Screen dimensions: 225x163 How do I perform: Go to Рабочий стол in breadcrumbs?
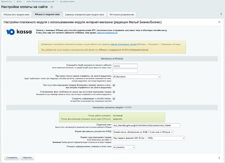click(x=7, y=1)
